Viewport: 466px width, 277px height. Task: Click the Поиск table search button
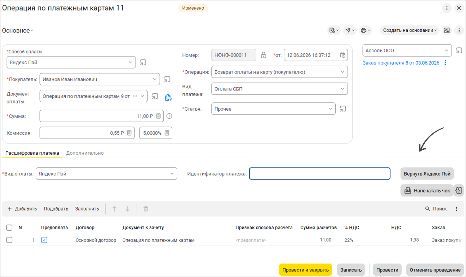point(436,209)
